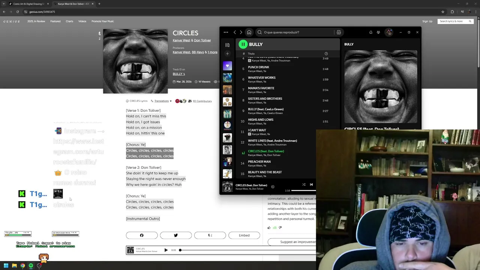
Task: Open Chrome extensions puzzle icon
Action: [x=452, y=12]
